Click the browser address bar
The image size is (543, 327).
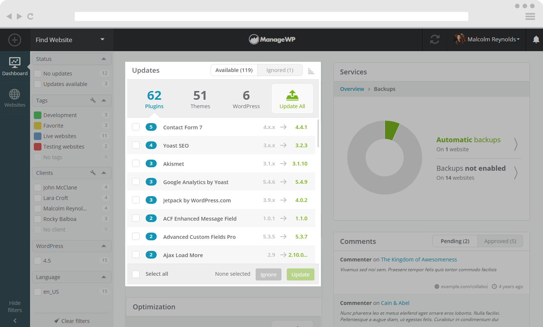(x=271, y=16)
